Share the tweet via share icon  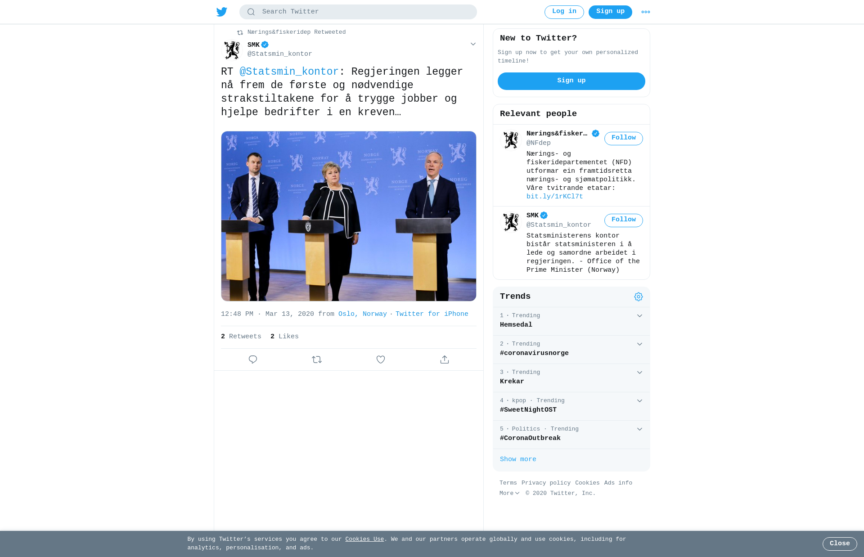tap(445, 359)
